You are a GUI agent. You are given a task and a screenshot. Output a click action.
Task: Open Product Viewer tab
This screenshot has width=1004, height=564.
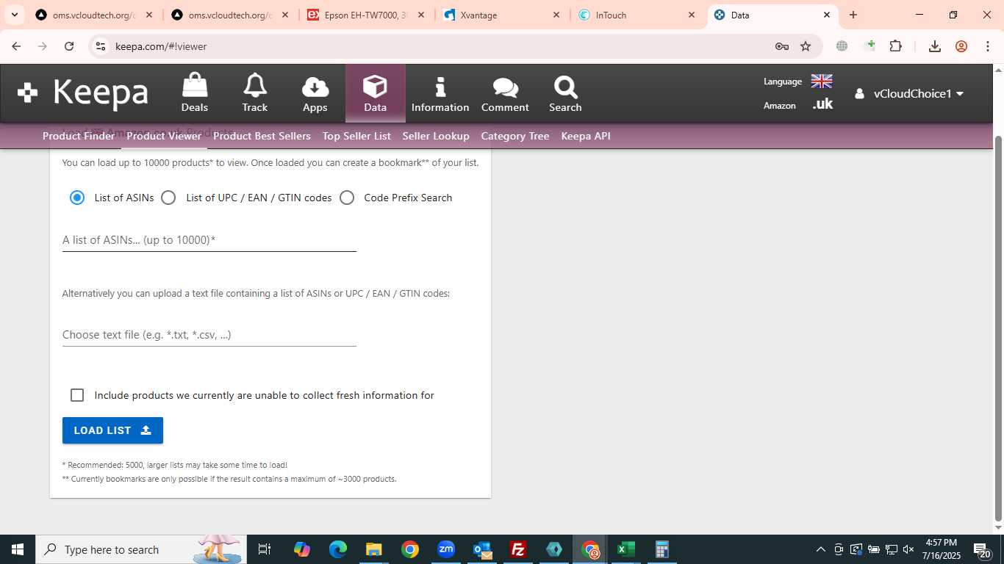click(164, 136)
